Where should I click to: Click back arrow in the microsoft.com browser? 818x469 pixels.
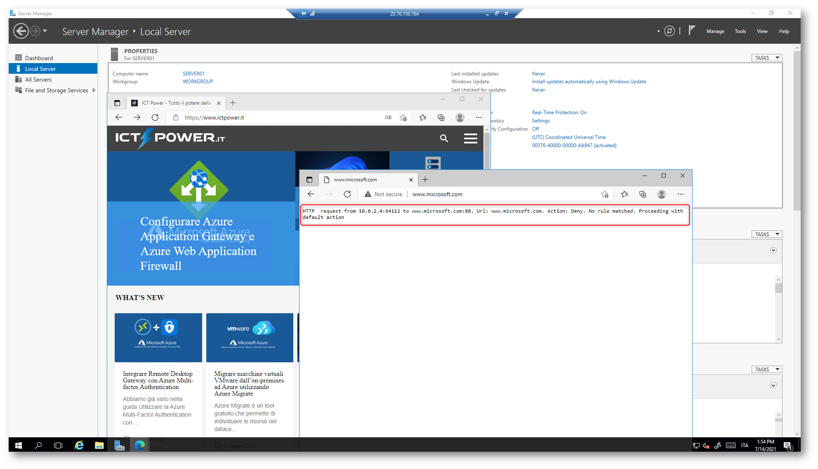[311, 194]
